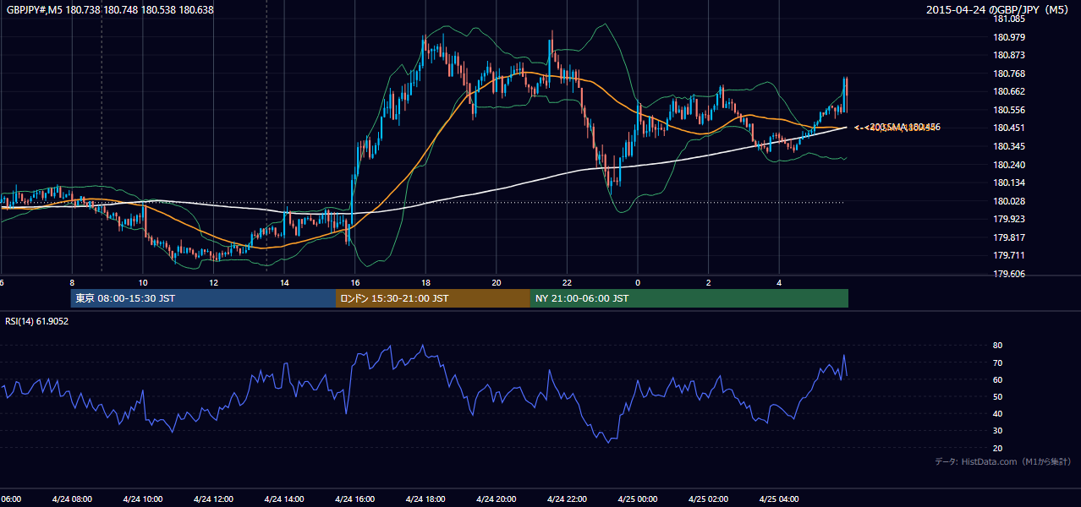Click the '4/24 22:00' date axis label
The image size is (1081, 507).
tap(567, 499)
